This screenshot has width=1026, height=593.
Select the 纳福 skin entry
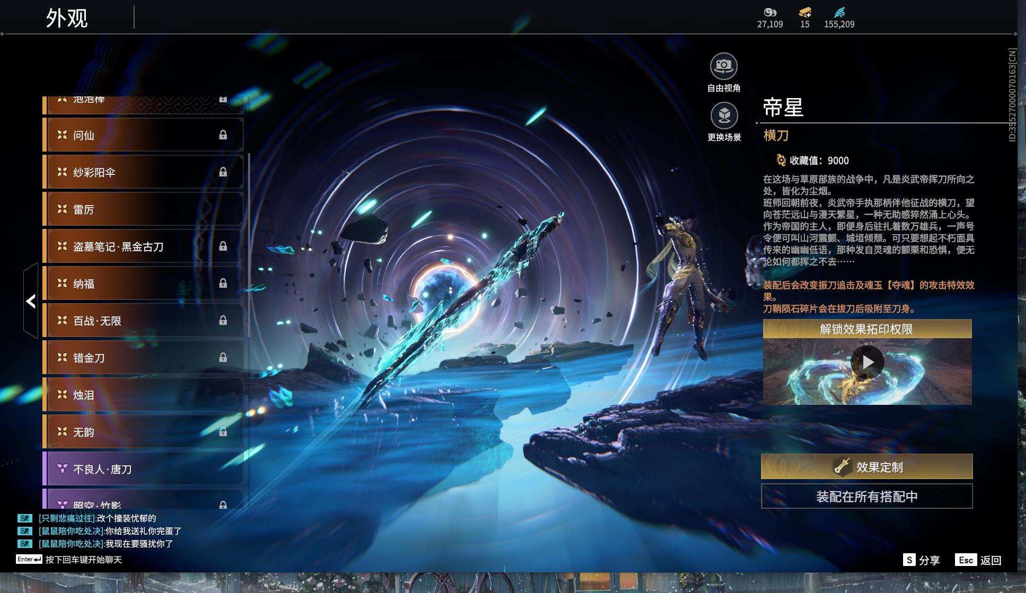pos(143,284)
